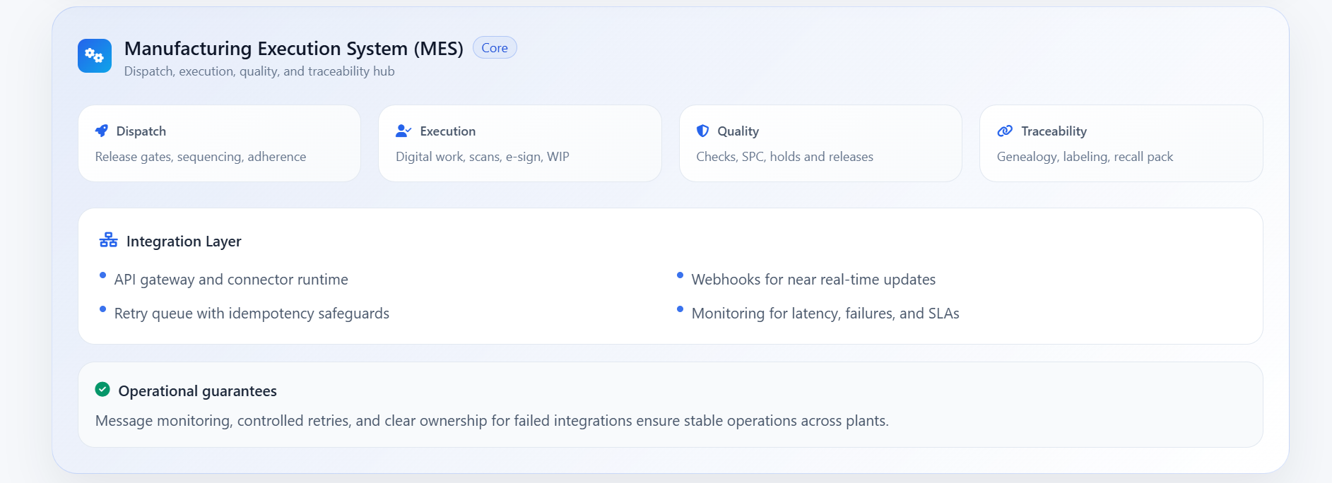Click Monitoring for latency, failures, SLAs
The height and width of the screenshot is (483, 1332).
tap(825, 314)
